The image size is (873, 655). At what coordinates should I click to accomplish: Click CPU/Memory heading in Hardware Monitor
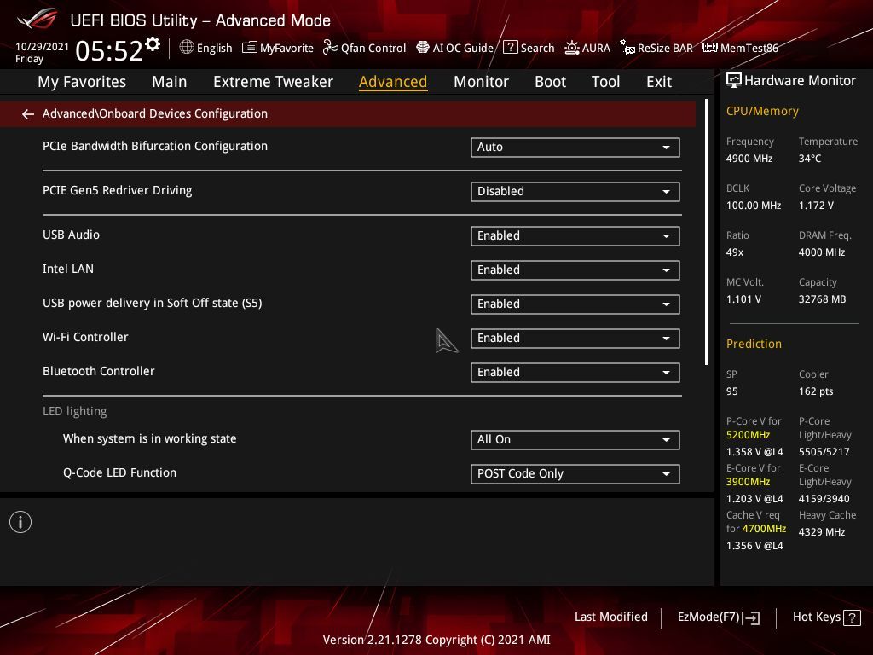pyautogui.click(x=762, y=112)
